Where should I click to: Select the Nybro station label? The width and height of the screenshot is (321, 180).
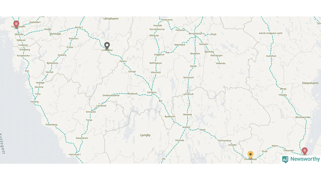(275, 146)
